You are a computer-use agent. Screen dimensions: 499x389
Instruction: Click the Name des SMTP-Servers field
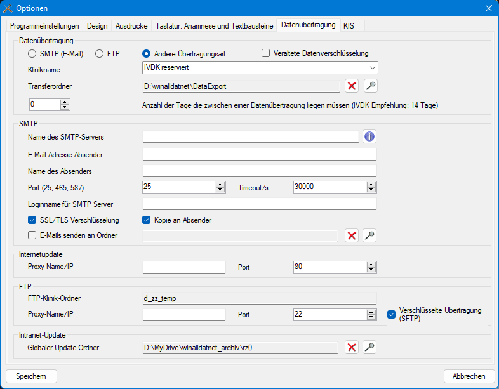(251, 136)
